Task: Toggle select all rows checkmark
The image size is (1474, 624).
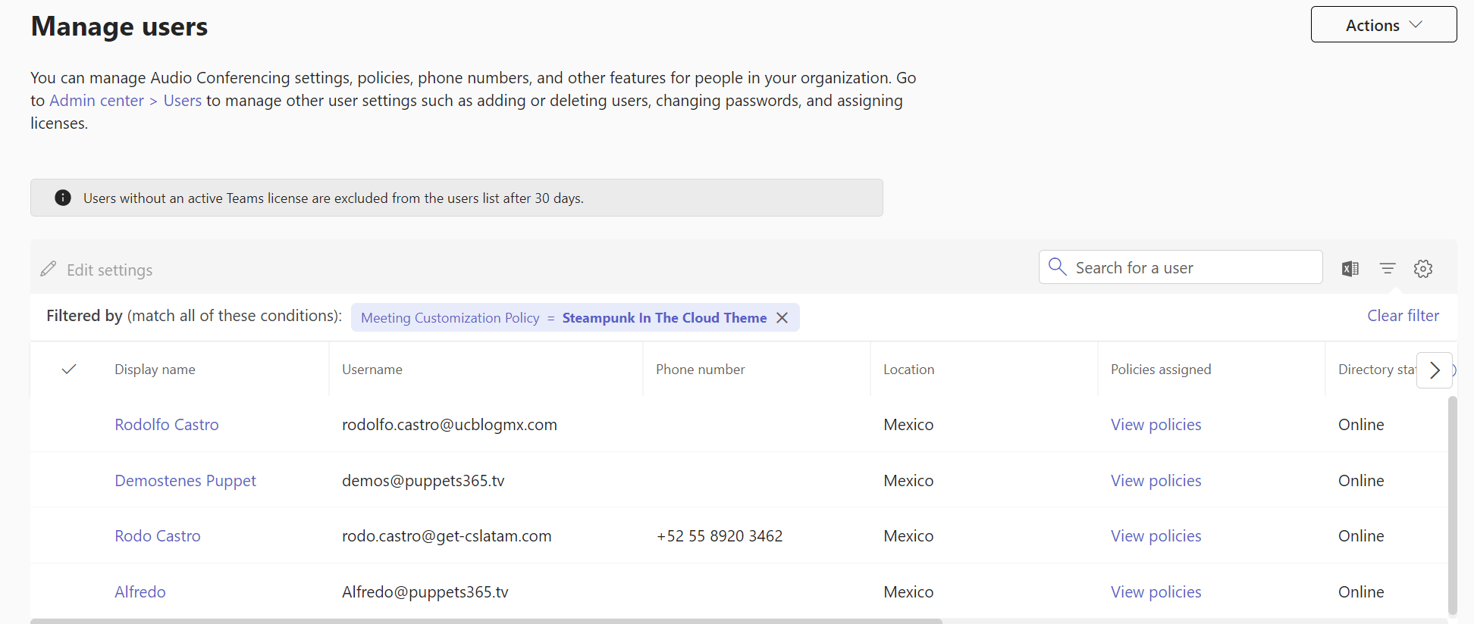Action: pos(69,370)
